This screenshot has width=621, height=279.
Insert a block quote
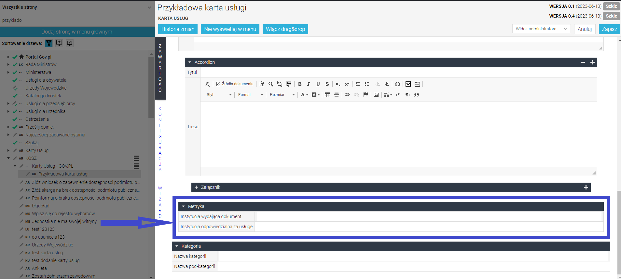click(x=417, y=95)
